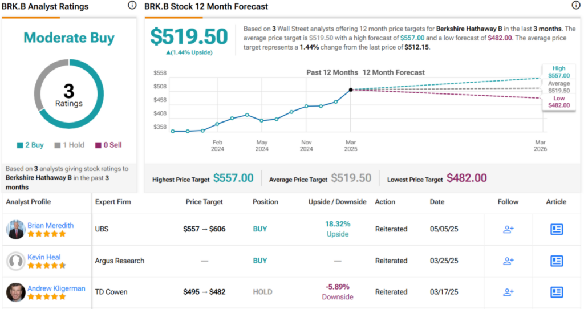Image resolution: width=584 pixels, height=309 pixels.
Task: Click the Follow column header
Action: [508, 202]
